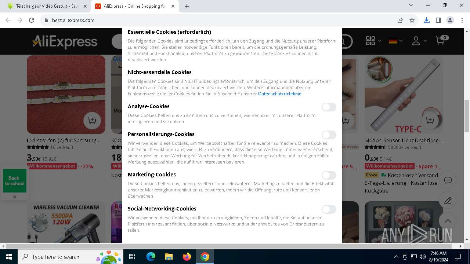
Task: Expand the QR code dropdown chevron
Action: [x=380, y=41]
